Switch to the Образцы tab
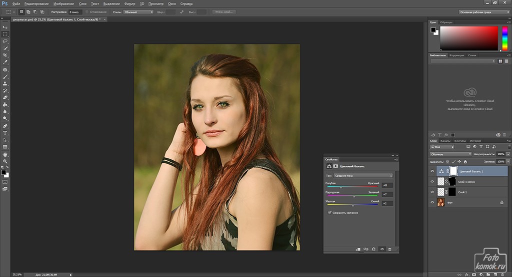 (x=446, y=22)
